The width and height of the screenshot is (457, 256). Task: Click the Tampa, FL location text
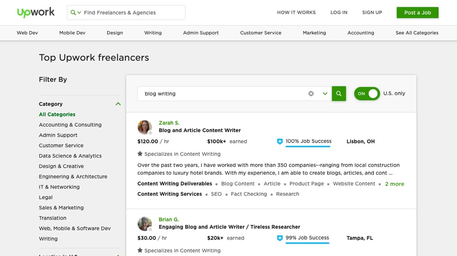[x=360, y=238]
